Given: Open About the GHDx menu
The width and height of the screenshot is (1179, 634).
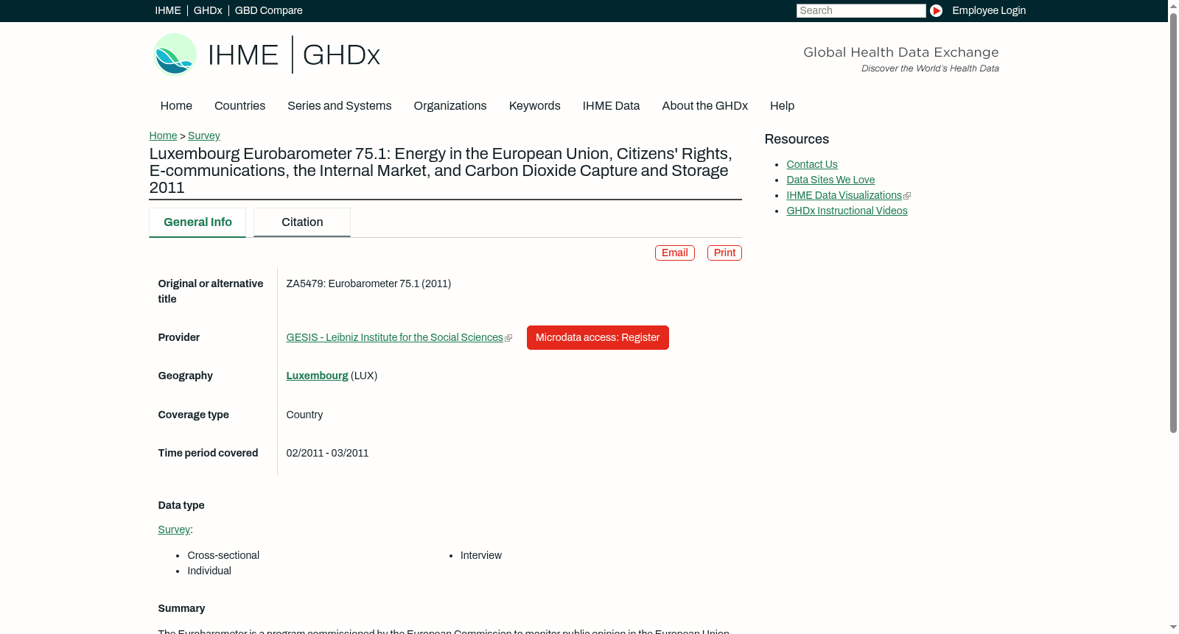Looking at the screenshot, I should coord(704,106).
